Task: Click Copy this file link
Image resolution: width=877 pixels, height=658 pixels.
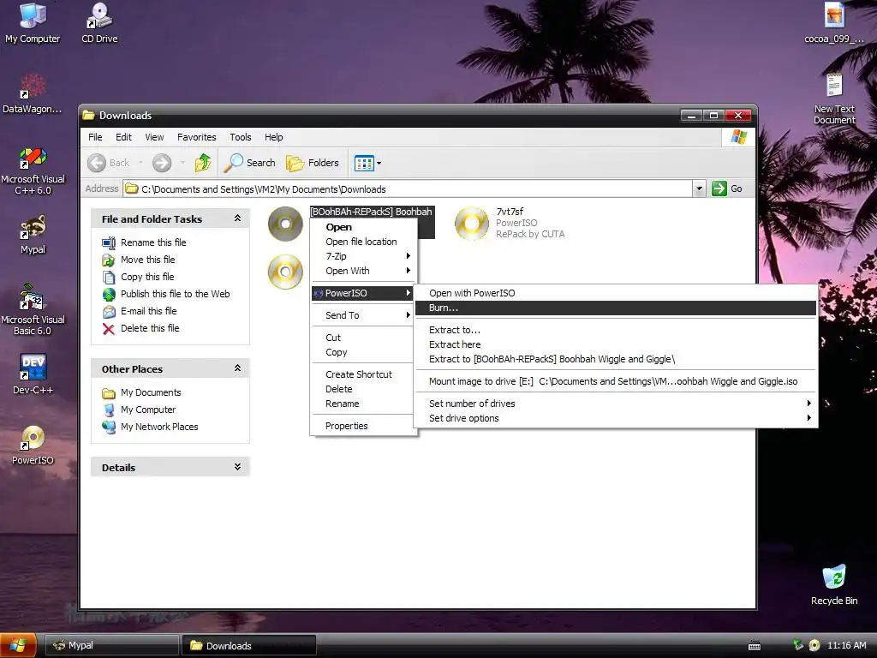Action: (x=147, y=277)
